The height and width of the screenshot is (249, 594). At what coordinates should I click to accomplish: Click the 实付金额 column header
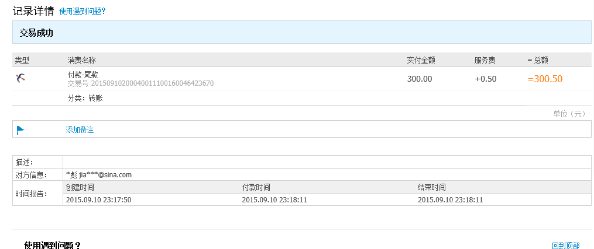421,60
